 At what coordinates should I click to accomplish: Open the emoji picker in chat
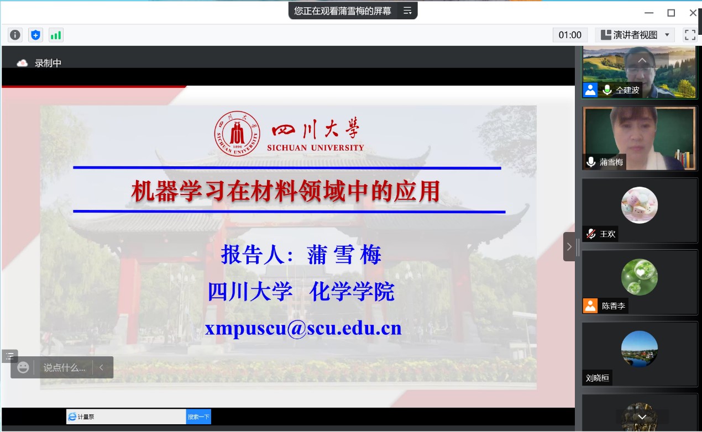[x=23, y=367]
